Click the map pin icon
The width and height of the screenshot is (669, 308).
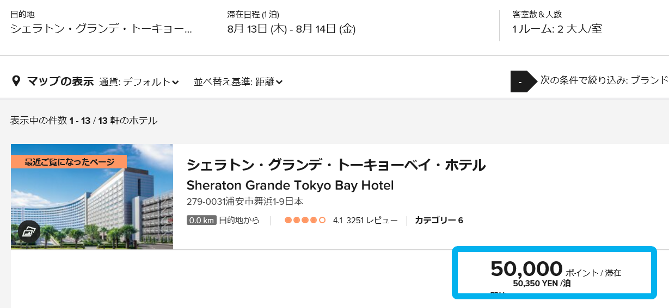[x=16, y=81]
